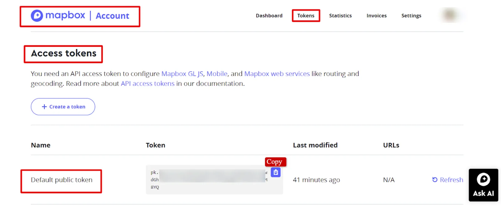This screenshot has height=206, width=501.
Task: Click the Token column header
Action: [155, 145]
